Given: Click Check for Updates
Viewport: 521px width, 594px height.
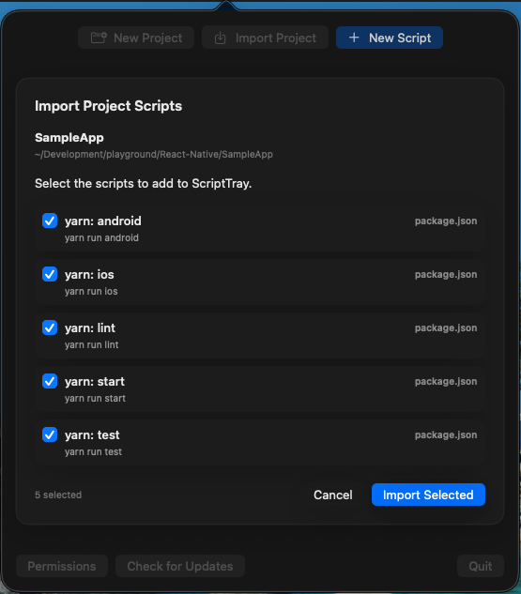Looking at the screenshot, I should pyautogui.click(x=180, y=566).
